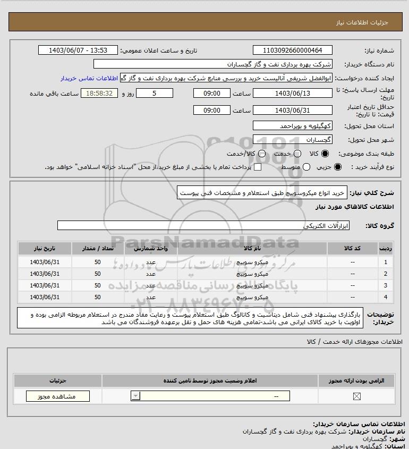Click میکرو سوییچ in row 4
The image size is (409, 449).
pyautogui.click(x=252, y=297)
